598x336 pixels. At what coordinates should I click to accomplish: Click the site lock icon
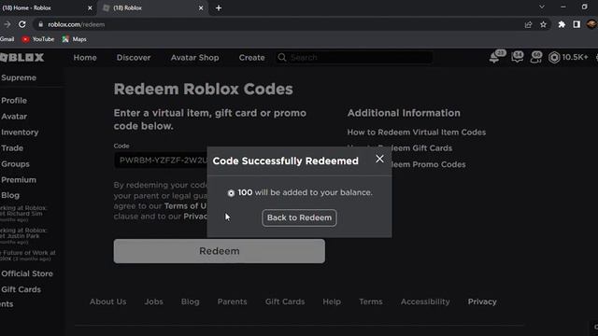coord(40,24)
